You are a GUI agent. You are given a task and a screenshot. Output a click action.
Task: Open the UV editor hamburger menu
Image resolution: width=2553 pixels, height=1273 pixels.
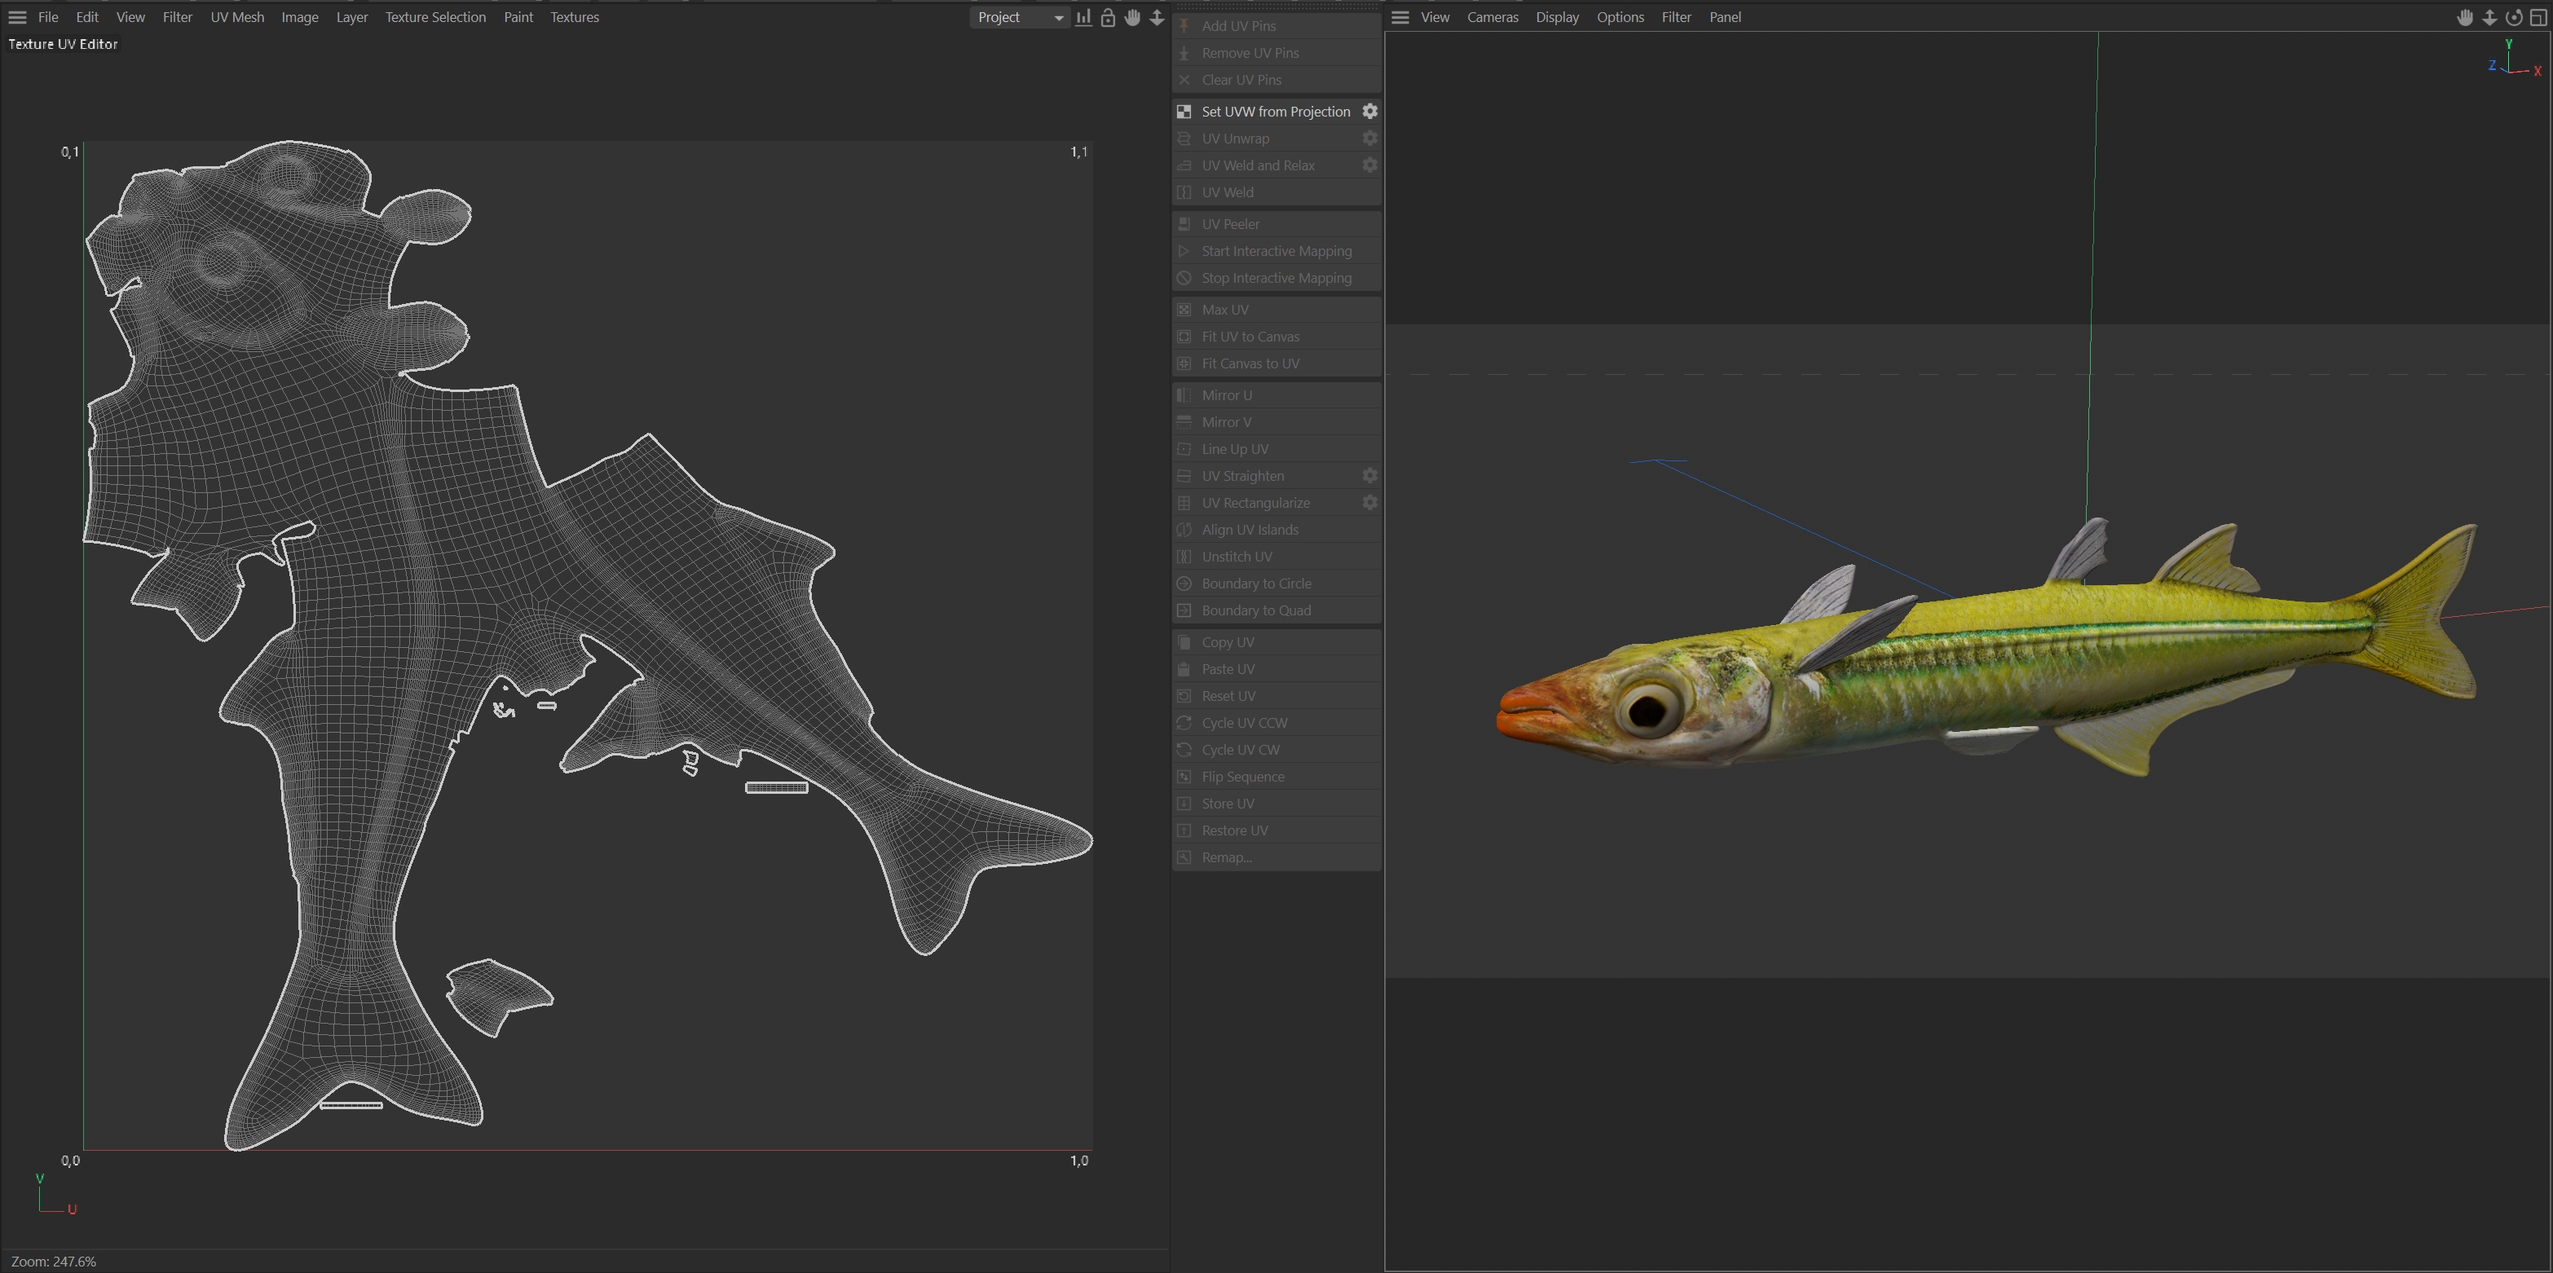[17, 17]
